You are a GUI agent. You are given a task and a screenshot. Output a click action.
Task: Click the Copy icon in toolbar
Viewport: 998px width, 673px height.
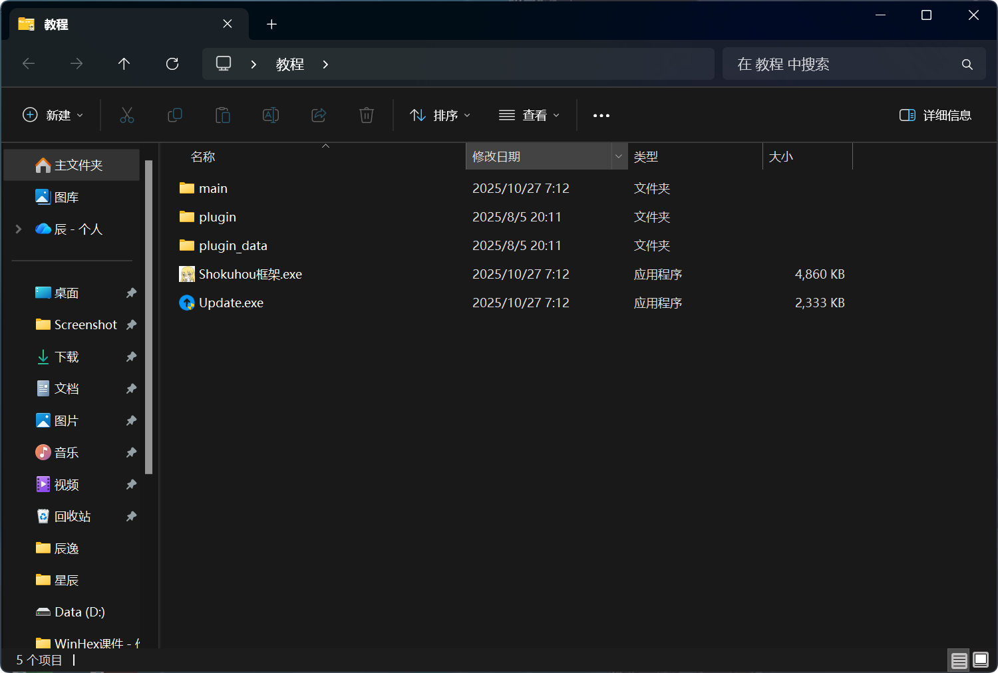[x=175, y=115]
